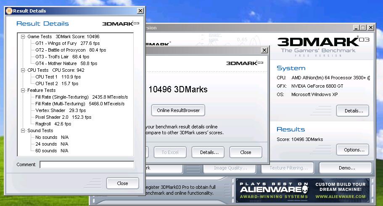The image size is (383, 206).
Task: Collapse the CPU Tests tree node
Action: click(x=23, y=70)
